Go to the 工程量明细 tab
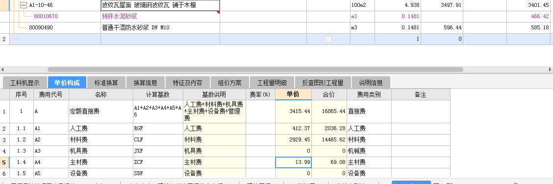Image resolution: width=553 pixels, height=184 pixels. pos(272,83)
